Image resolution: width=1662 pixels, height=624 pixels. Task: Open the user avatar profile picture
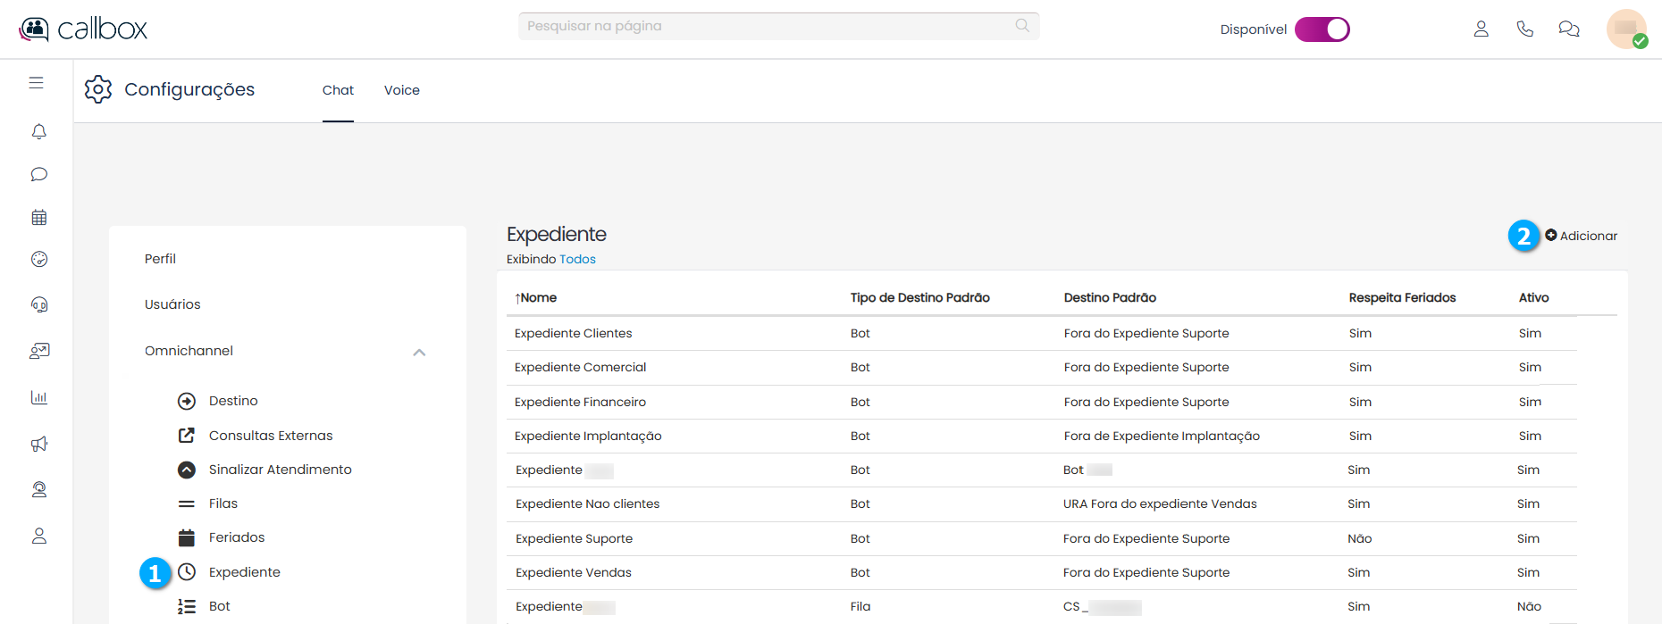coord(1625,29)
